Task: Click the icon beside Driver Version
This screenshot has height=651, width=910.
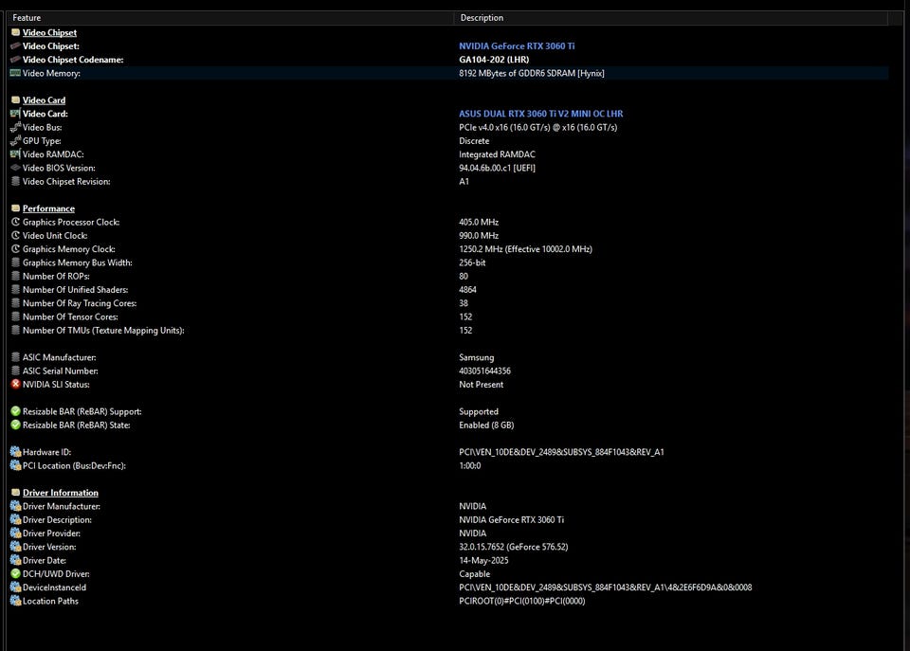Action: tap(16, 547)
